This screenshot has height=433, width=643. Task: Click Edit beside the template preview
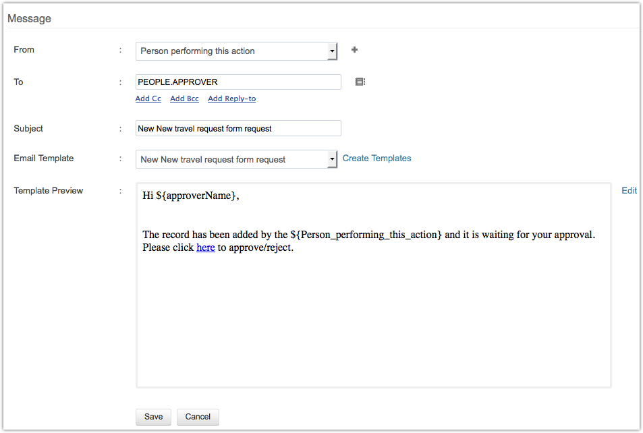(629, 190)
